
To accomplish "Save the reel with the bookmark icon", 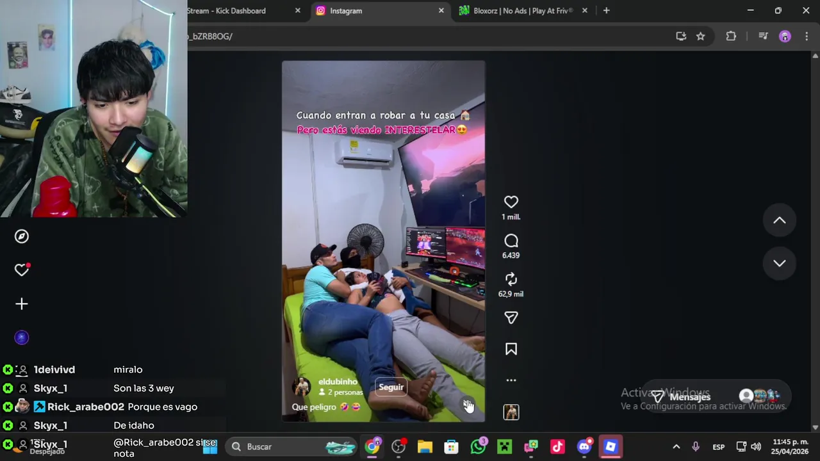I will [511, 349].
